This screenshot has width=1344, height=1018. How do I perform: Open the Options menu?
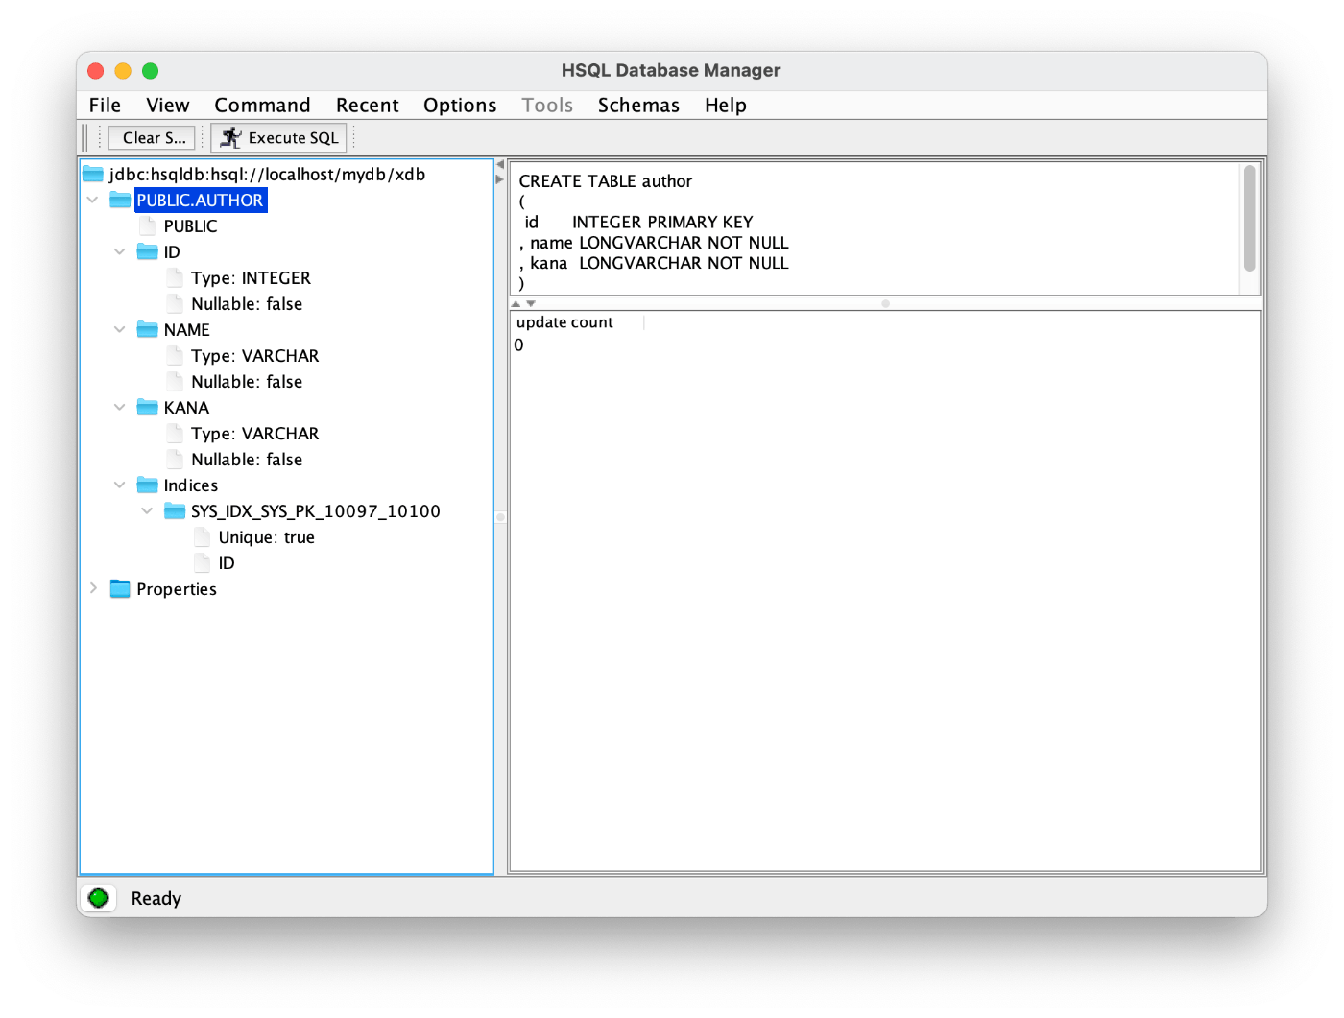pyautogui.click(x=460, y=105)
